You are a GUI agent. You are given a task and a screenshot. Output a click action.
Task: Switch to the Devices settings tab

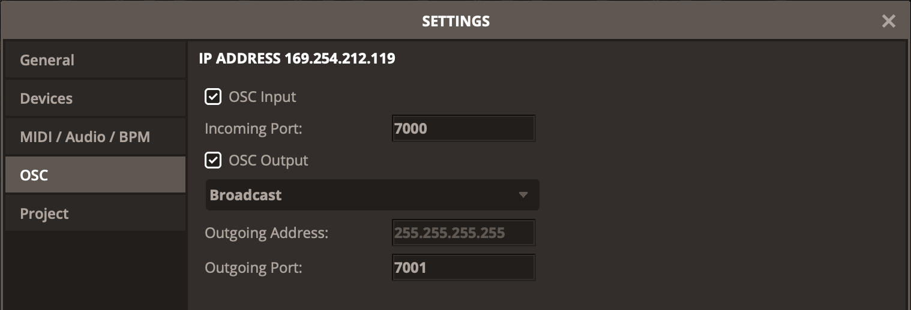tap(95, 99)
